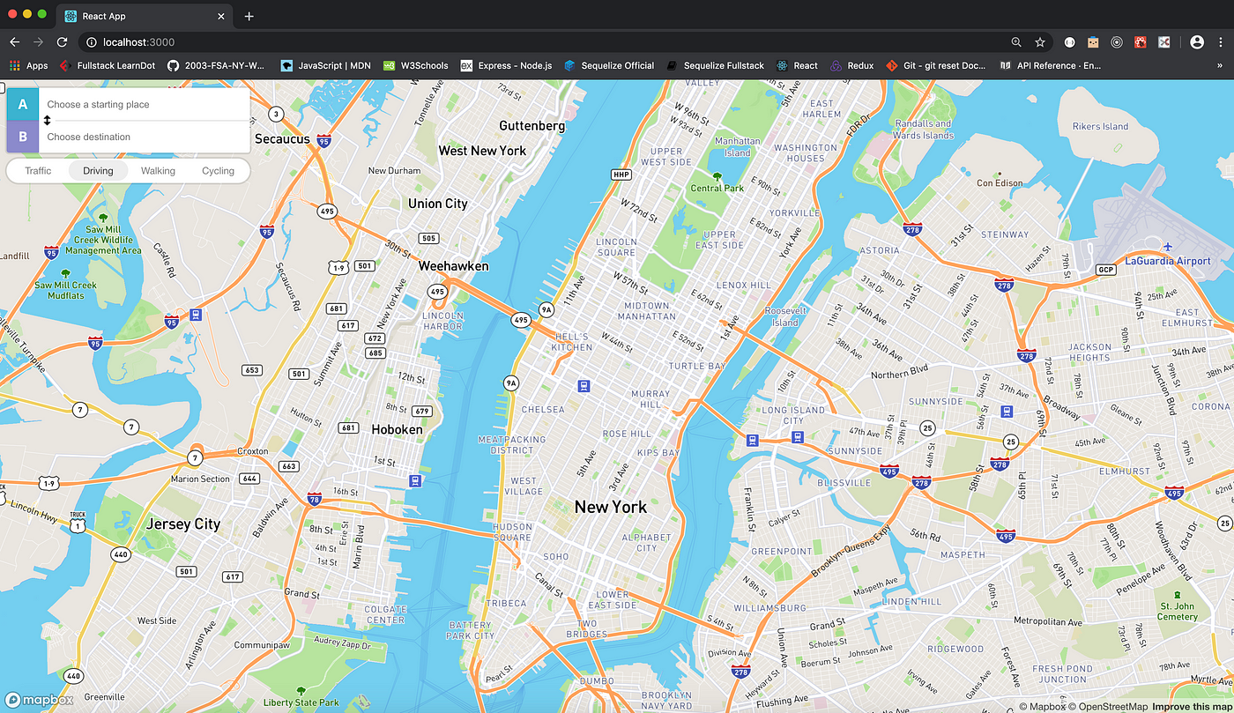Close the React App tab
The image size is (1234, 713).
[x=219, y=16]
